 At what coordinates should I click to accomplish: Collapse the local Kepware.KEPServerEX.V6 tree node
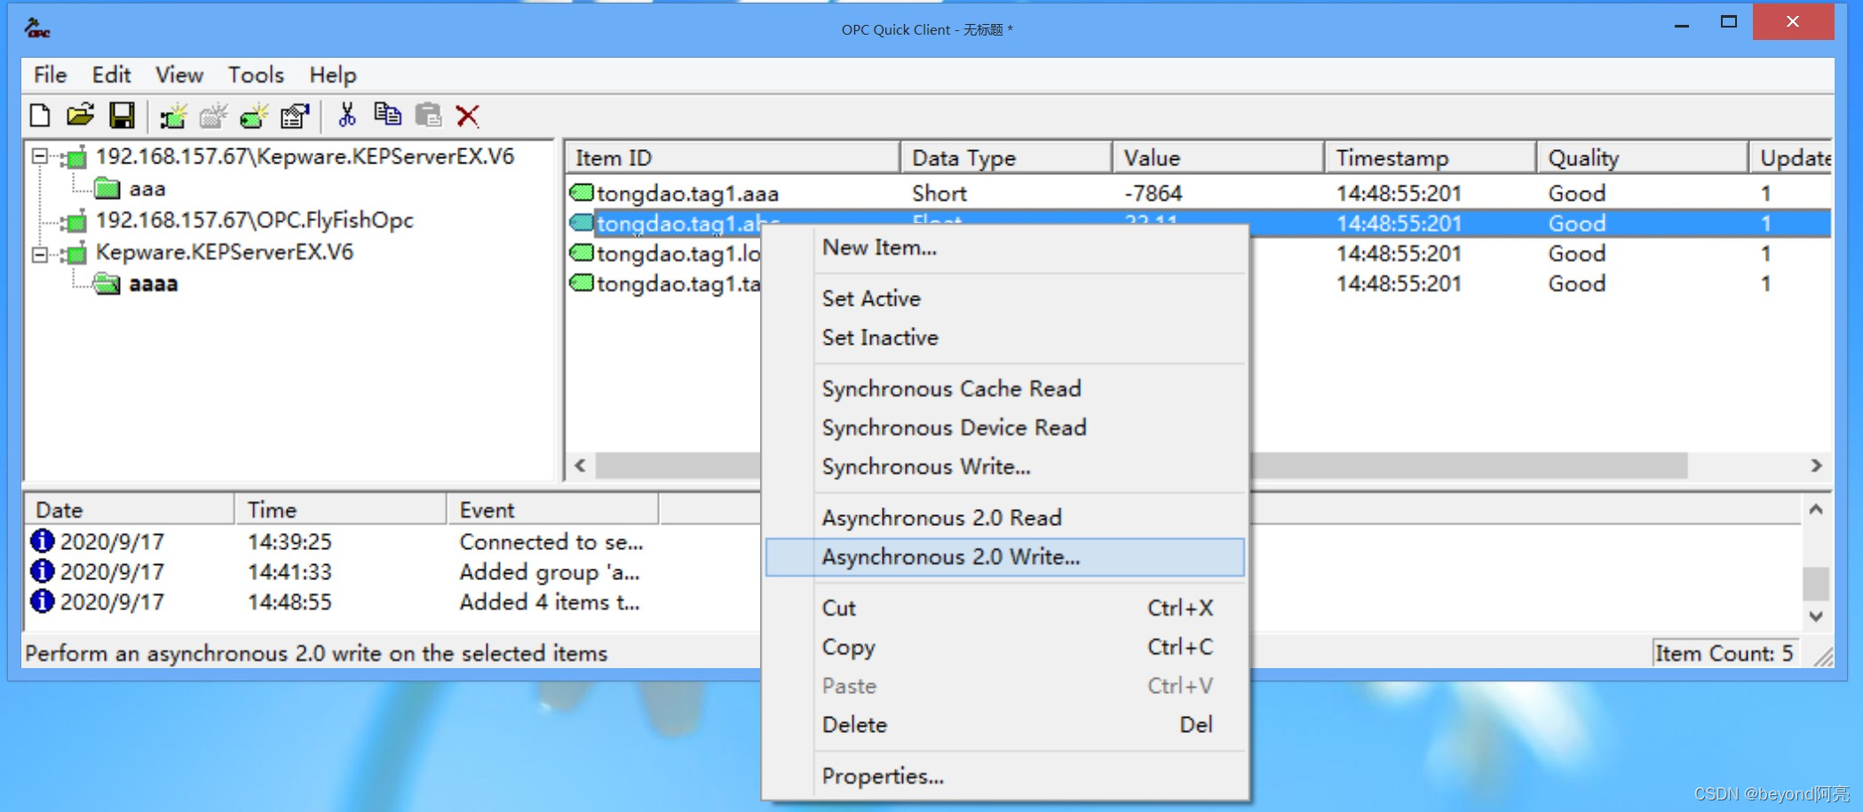click(39, 255)
